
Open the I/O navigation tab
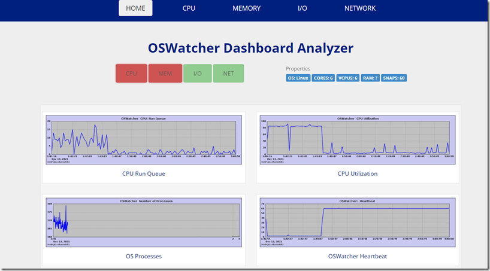[302, 8]
